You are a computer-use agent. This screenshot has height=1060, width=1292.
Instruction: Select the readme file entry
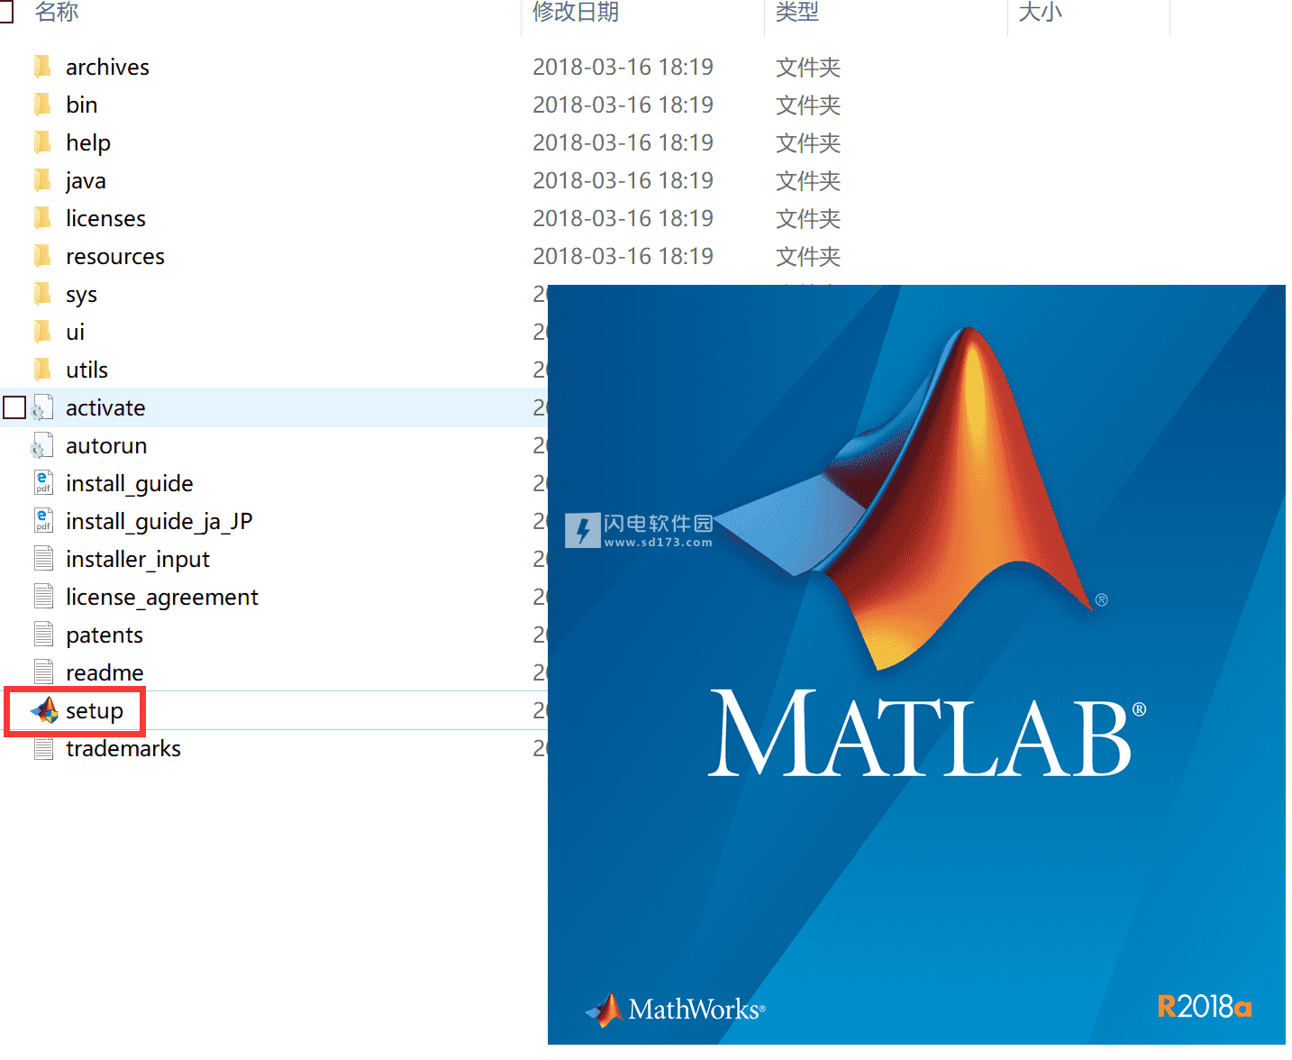coord(105,672)
